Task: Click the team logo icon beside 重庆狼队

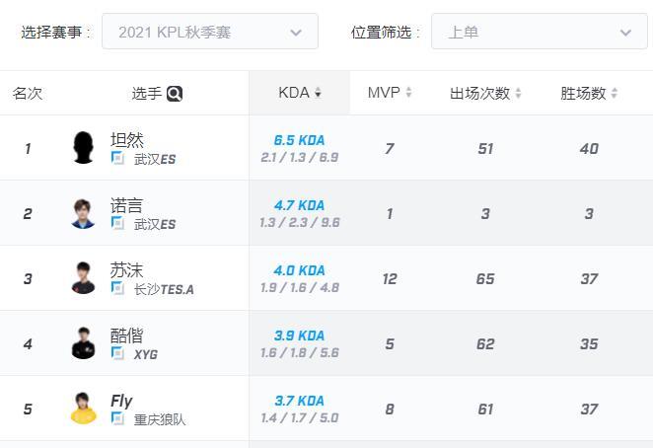Action: pyautogui.click(x=118, y=418)
